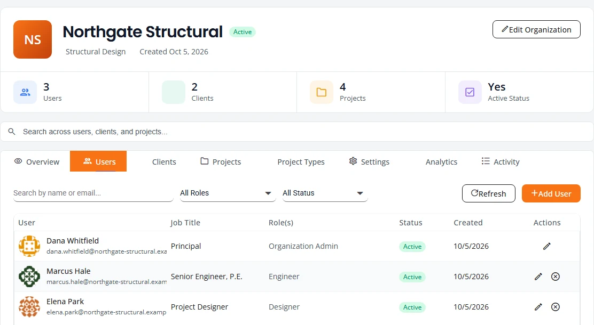Click the User column header
Screen dimensions: 594x325
point(27,223)
